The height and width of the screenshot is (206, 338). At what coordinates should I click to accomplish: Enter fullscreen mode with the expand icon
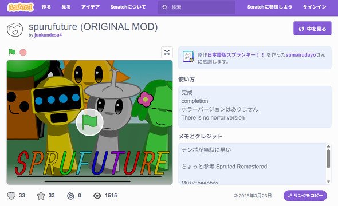point(167,52)
